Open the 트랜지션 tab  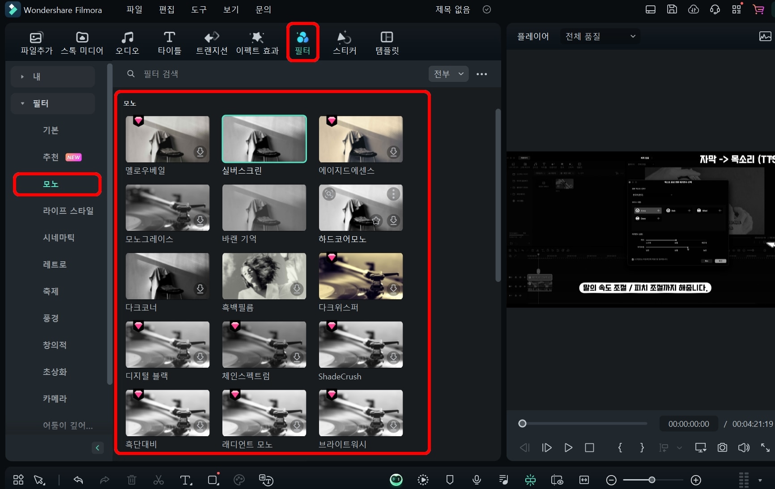(212, 43)
